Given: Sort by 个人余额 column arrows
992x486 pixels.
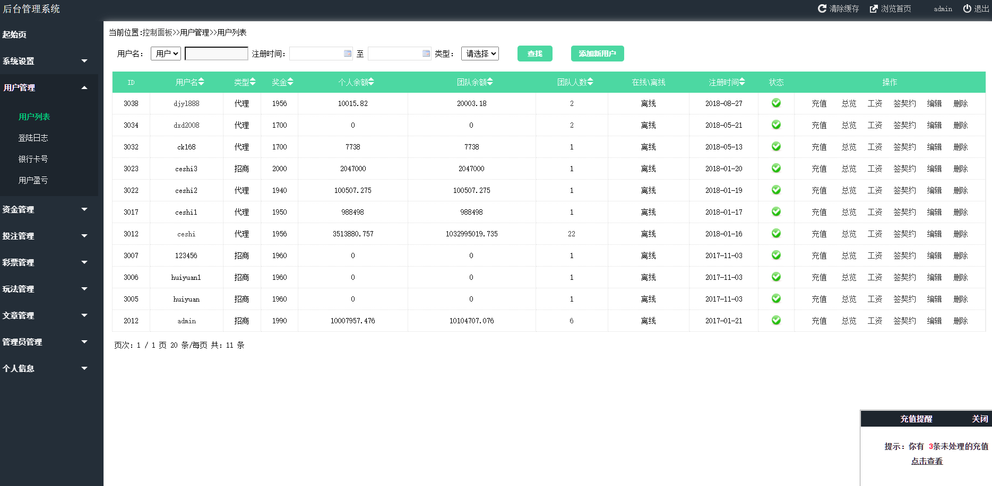Looking at the screenshot, I should [x=371, y=82].
